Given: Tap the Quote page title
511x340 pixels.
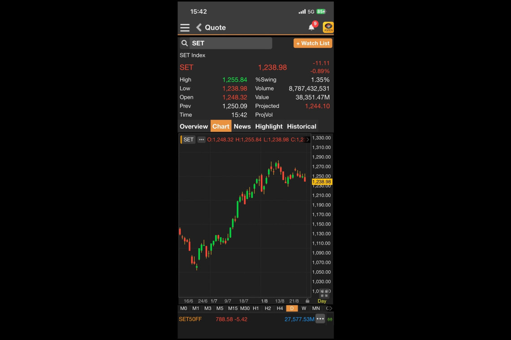Looking at the screenshot, I should click(x=216, y=28).
